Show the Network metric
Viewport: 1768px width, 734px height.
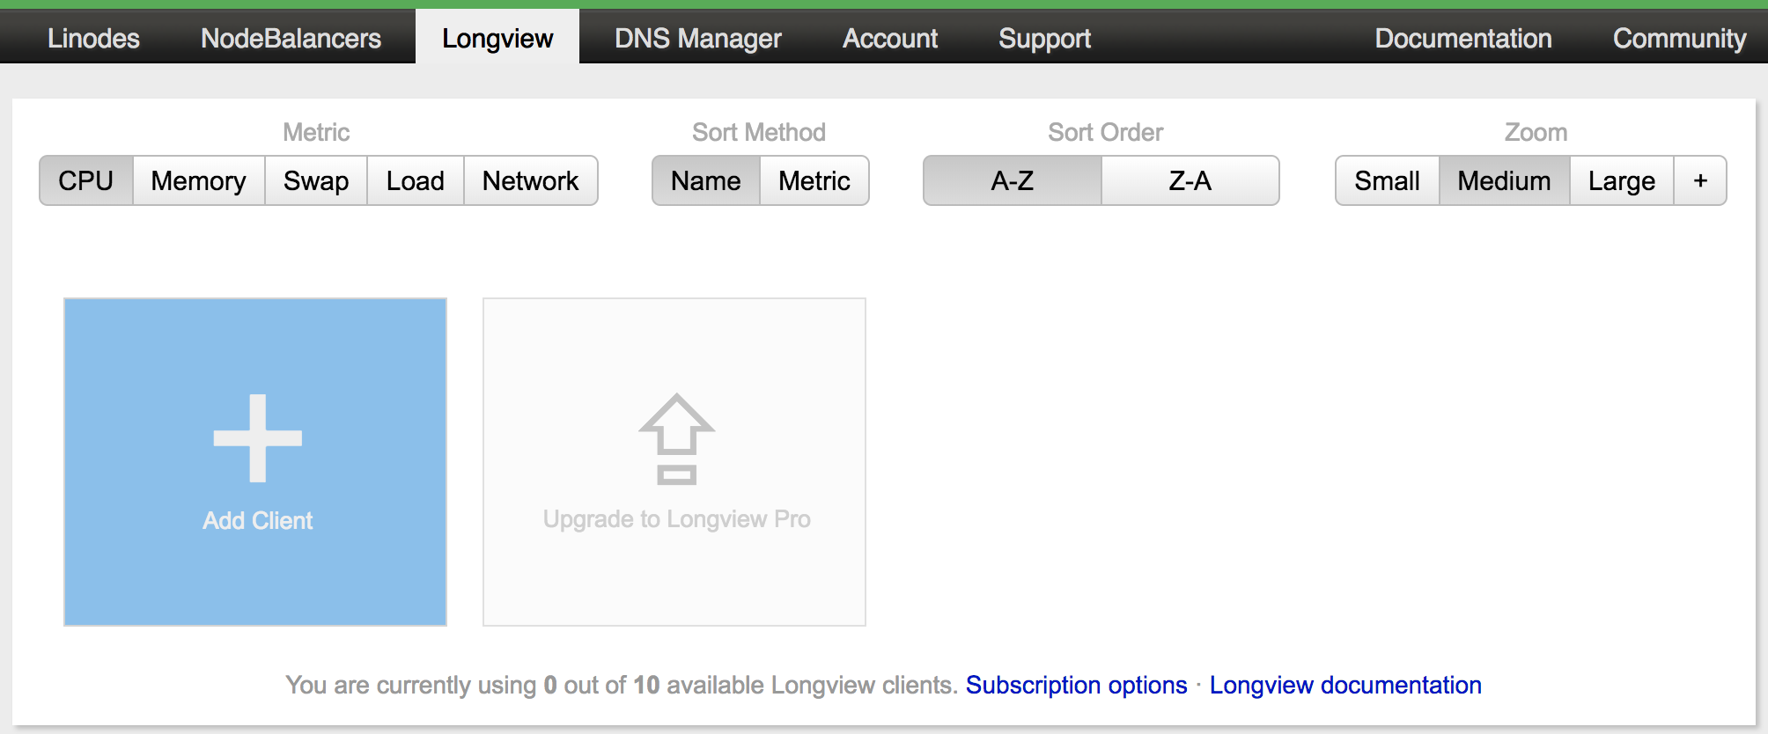pos(530,180)
